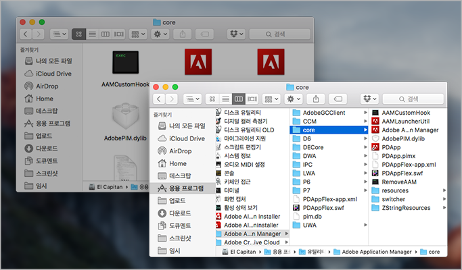Select Home in front window sidebar
This screenshot has height=270, width=462.
point(182,163)
